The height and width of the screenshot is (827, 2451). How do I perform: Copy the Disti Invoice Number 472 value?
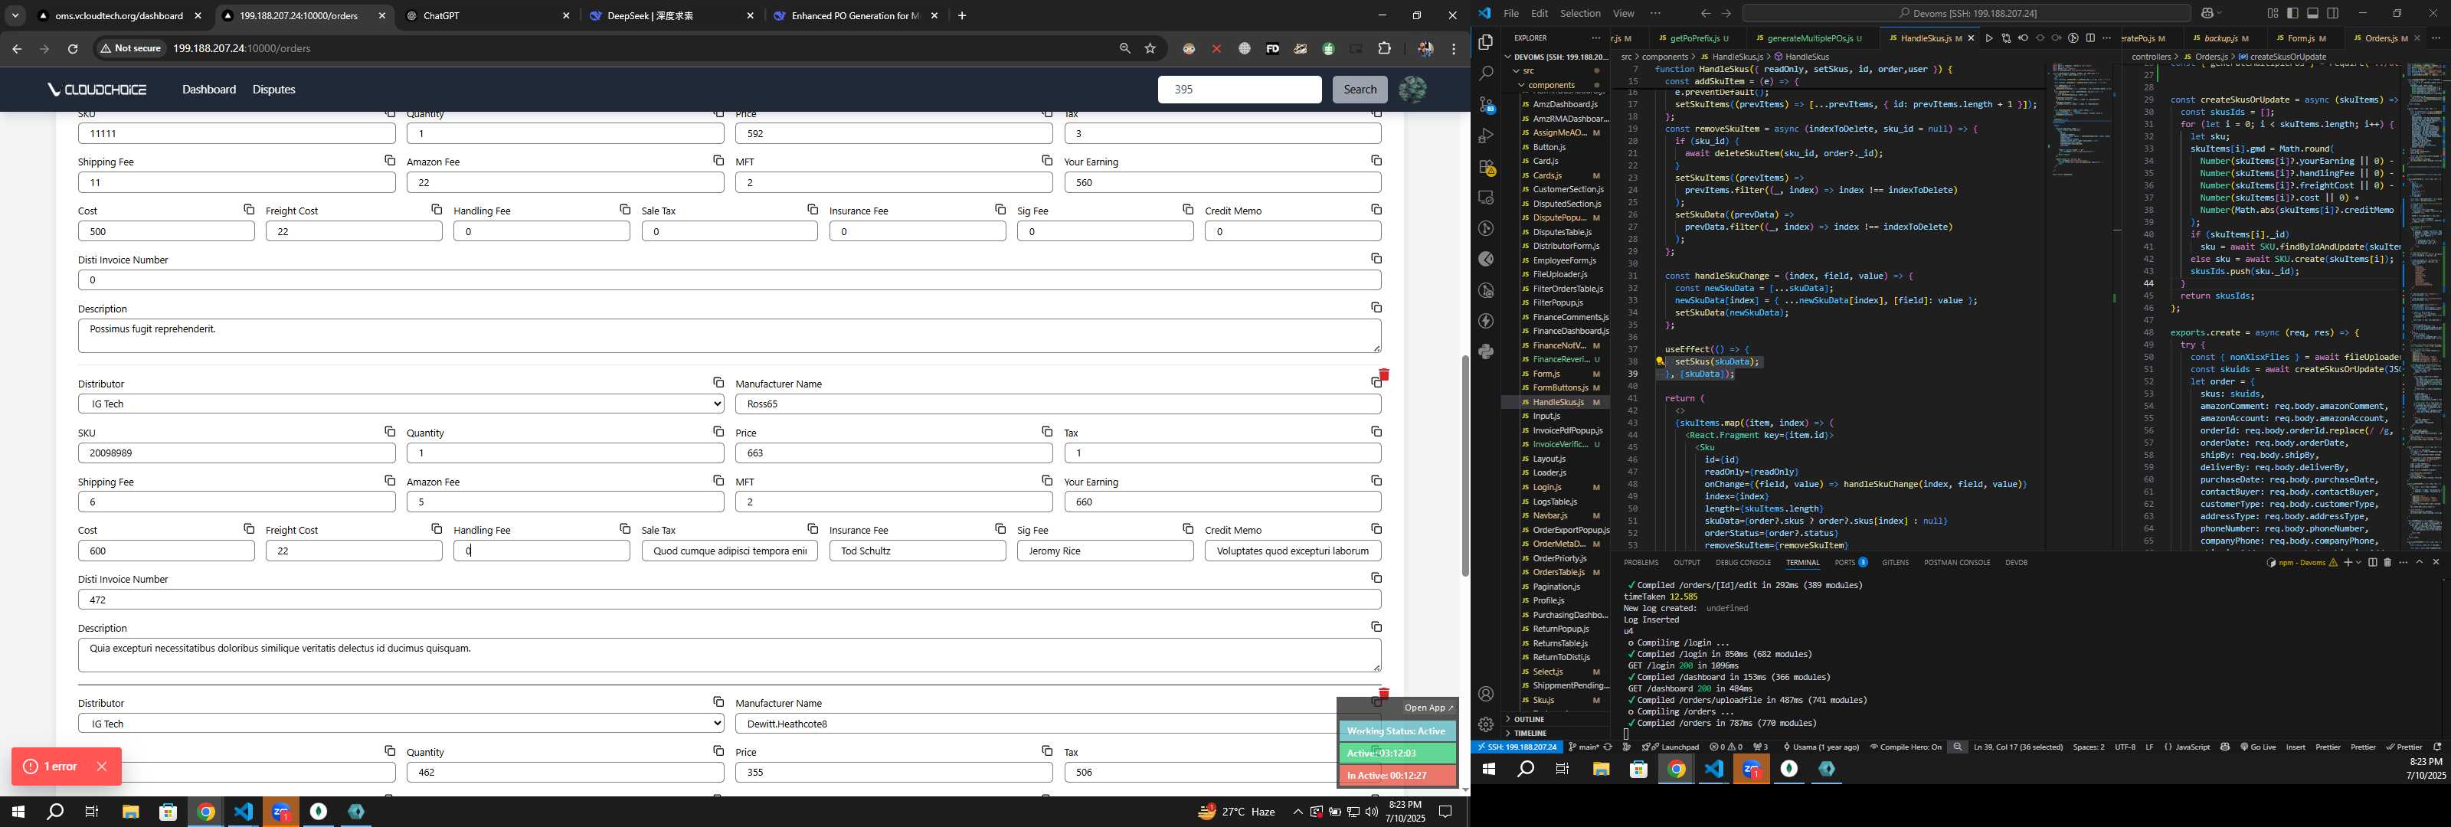[x=1376, y=577]
